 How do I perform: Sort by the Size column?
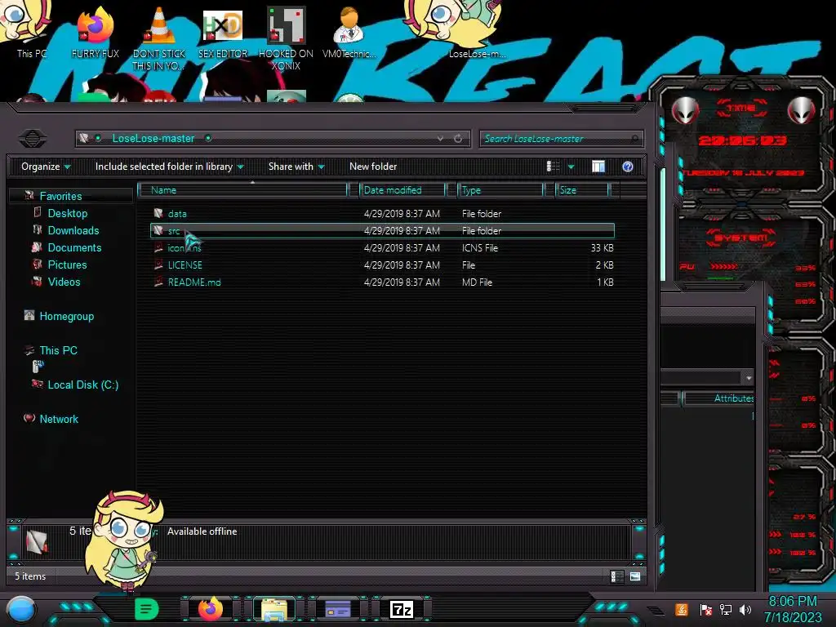point(583,189)
